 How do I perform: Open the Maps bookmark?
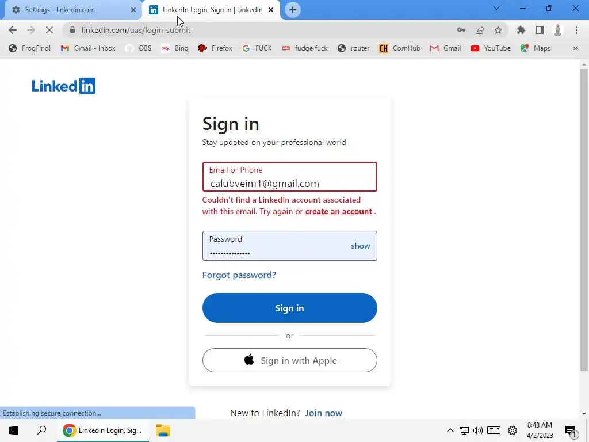pyautogui.click(x=536, y=48)
